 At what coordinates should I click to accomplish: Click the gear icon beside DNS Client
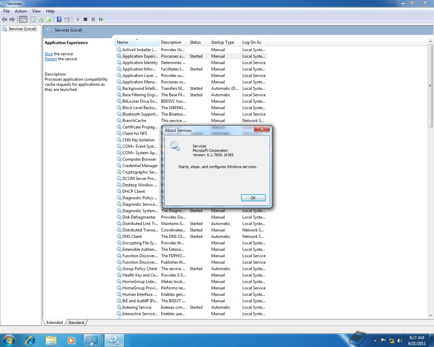pyautogui.click(x=119, y=236)
